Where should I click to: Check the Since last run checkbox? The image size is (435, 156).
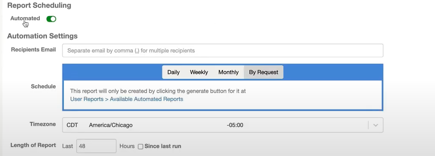(x=141, y=146)
